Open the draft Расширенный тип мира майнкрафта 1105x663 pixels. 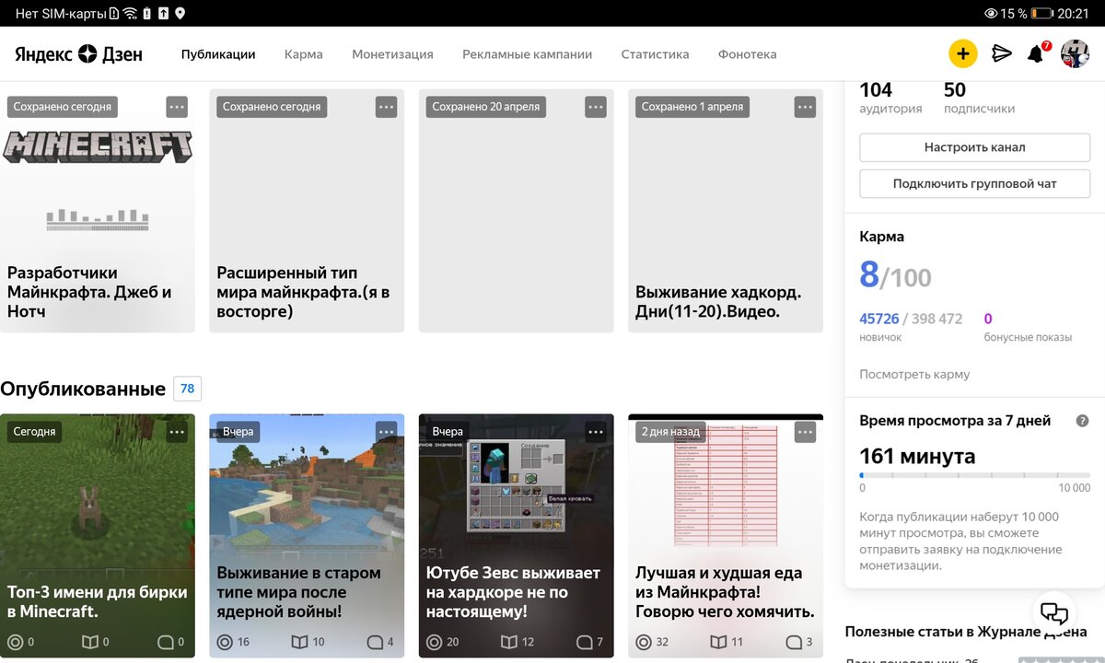pyautogui.click(x=307, y=210)
